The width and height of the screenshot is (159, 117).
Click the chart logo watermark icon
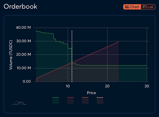18,103
